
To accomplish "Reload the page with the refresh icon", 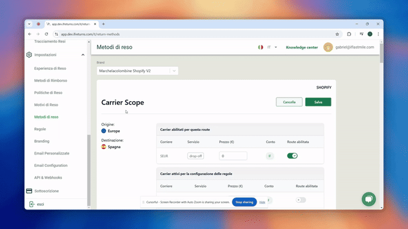I will [x=46, y=34].
